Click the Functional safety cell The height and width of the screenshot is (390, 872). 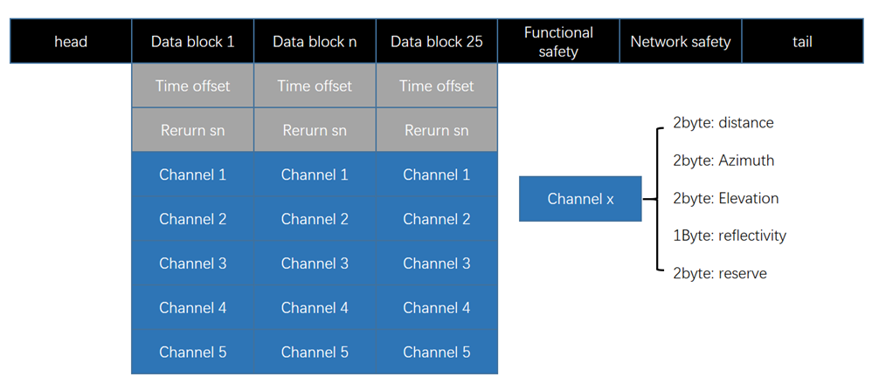(x=558, y=42)
